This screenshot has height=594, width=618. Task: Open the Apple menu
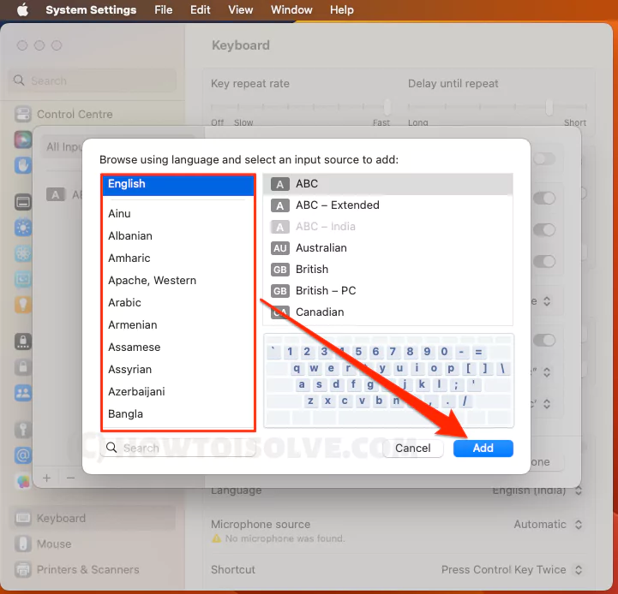point(22,9)
